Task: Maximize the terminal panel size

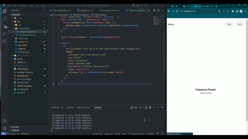Action: [158, 107]
